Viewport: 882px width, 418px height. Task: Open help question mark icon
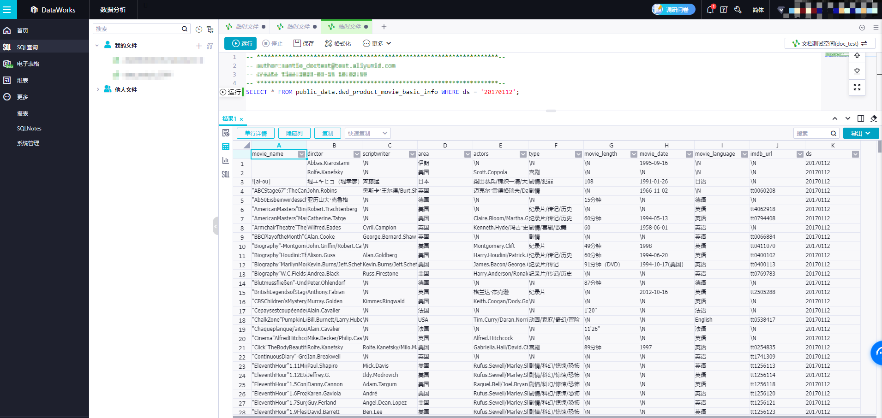click(724, 10)
